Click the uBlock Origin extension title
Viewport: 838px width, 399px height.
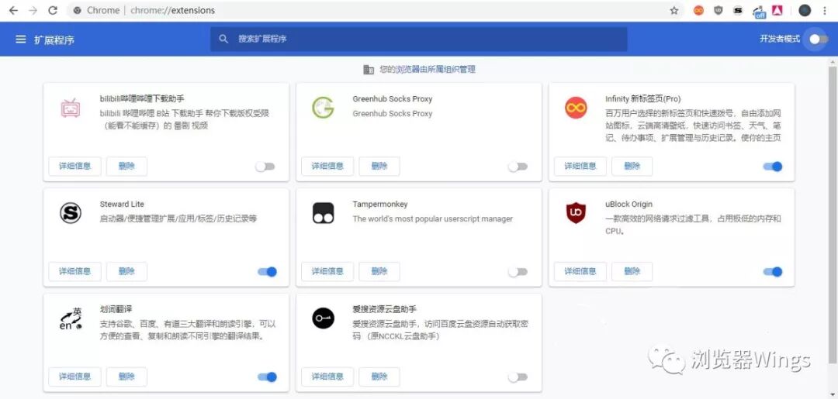(628, 205)
